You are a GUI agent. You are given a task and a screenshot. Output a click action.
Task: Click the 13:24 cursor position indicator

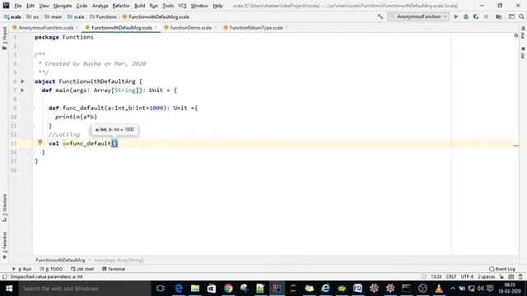coord(436,277)
